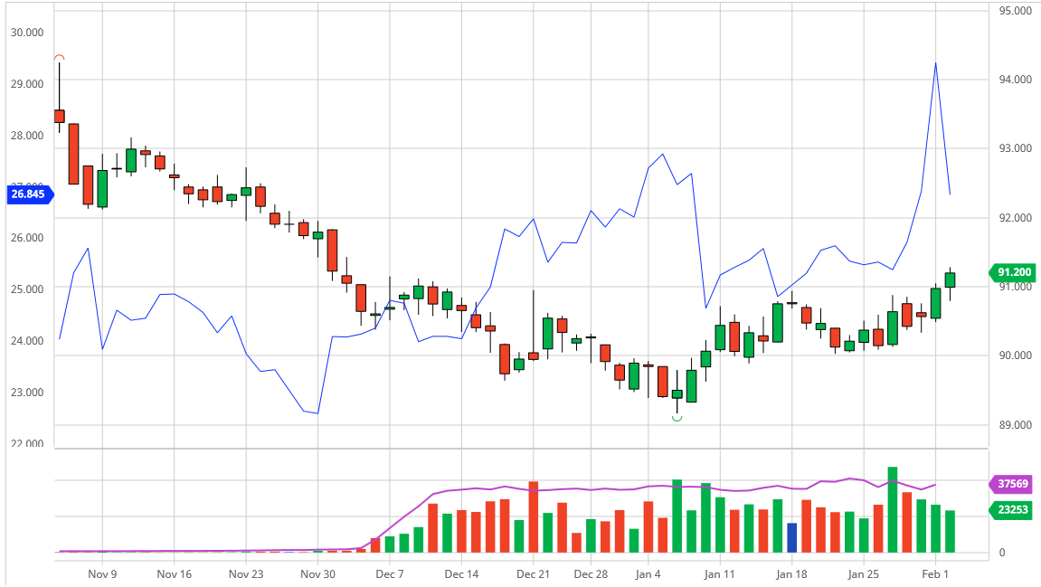
Task: Click the Nov 16 date label
Action: pos(174,573)
